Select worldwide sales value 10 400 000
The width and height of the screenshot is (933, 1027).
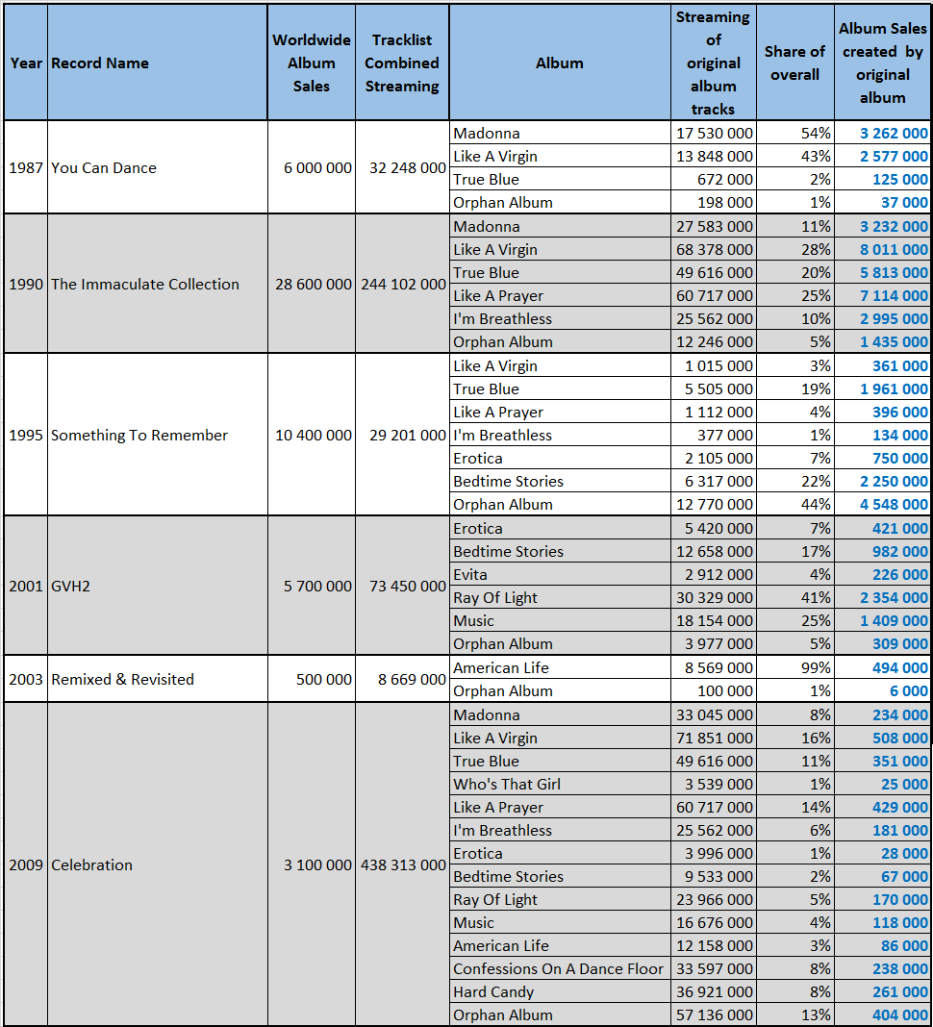click(314, 435)
